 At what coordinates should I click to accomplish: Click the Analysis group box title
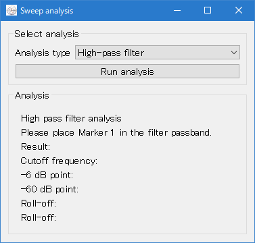click(x=32, y=95)
